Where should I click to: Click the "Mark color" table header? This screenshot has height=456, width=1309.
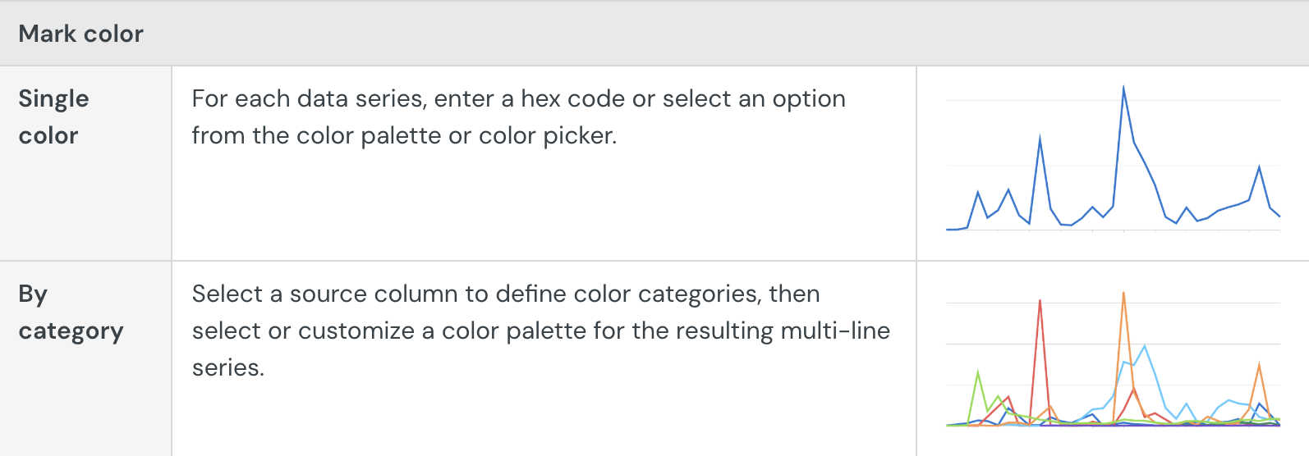click(80, 34)
